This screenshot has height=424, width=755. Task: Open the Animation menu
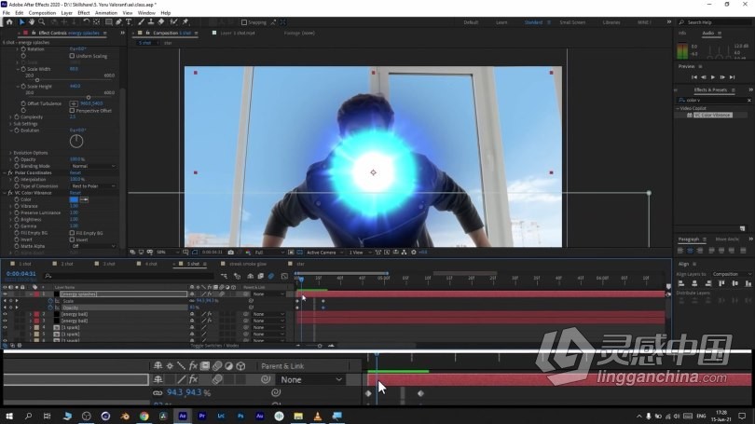click(106, 13)
